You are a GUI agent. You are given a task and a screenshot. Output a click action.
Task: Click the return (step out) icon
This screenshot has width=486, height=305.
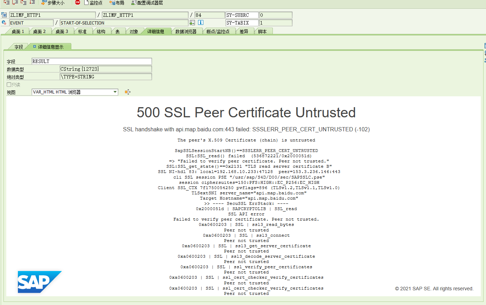24,2
